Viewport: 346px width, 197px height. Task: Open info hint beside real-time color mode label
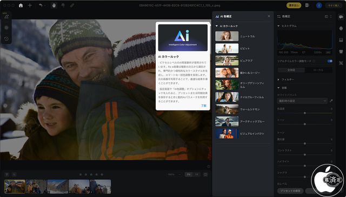(314, 61)
